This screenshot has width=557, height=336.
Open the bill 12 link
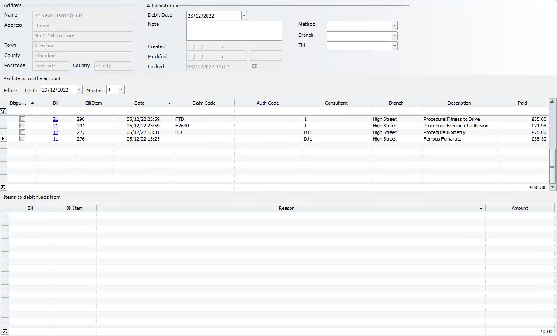56,132
